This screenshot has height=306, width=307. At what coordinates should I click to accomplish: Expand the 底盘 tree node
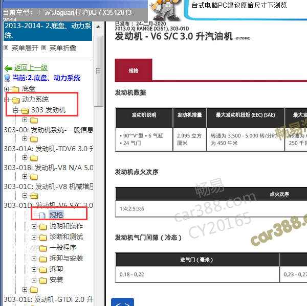pyautogui.click(x=6, y=89)
